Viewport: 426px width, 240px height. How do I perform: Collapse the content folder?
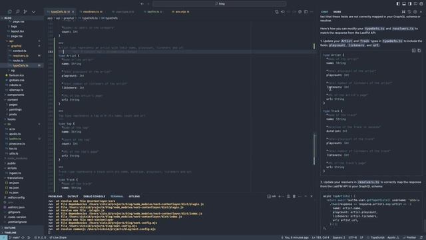(x=22, y=99)
